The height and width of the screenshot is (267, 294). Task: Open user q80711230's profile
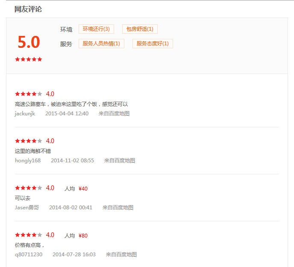click(29, 255)
